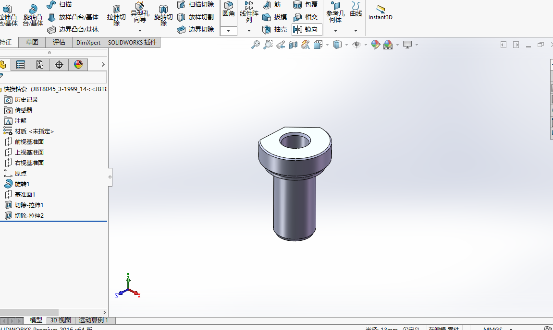Viewport: 553px width, 330px height.
Task: Select the Boundary Cut (边界切除) tool
Action: point(196,30)
